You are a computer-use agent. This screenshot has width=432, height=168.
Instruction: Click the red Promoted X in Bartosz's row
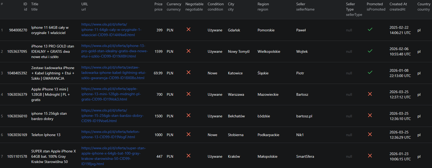(x=370, y=94)
